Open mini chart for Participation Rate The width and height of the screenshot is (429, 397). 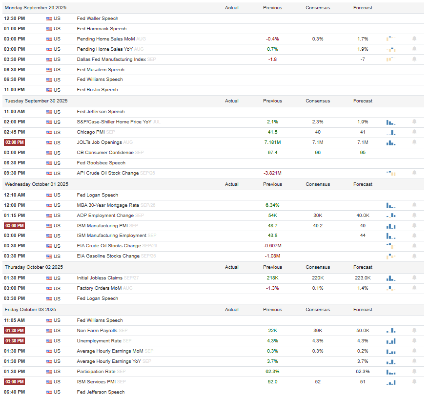click(x=391, y=372)
